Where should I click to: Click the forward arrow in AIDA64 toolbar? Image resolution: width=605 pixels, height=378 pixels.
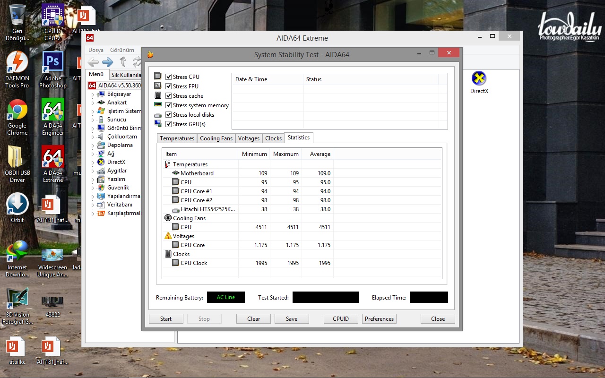click(x=108, y=62)
